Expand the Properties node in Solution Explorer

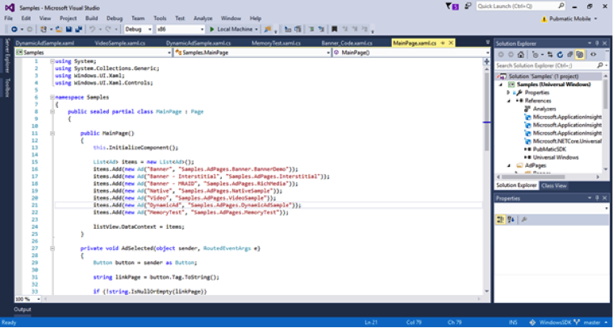click(509, 93)
